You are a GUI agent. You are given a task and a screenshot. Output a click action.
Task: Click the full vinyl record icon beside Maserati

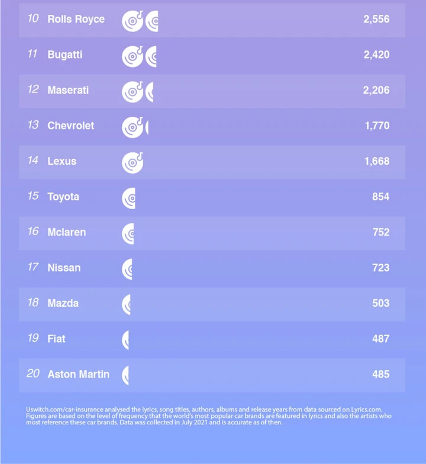(x=133, y=92)
